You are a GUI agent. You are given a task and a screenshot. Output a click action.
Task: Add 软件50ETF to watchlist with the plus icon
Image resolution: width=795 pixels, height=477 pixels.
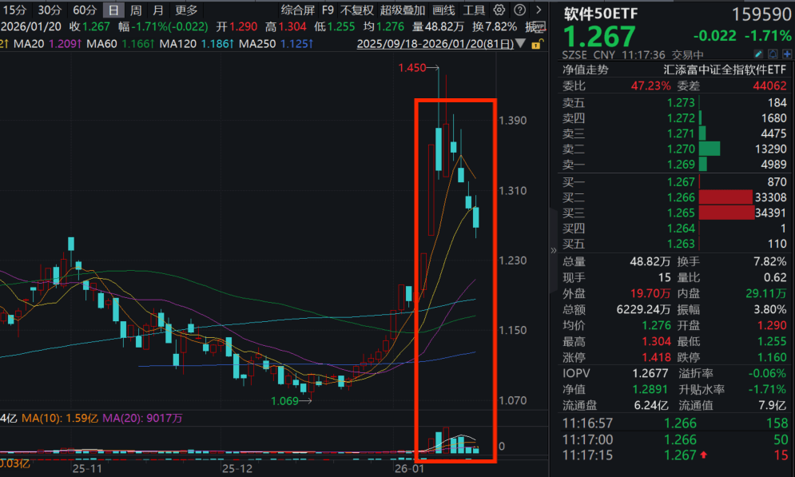787,54
